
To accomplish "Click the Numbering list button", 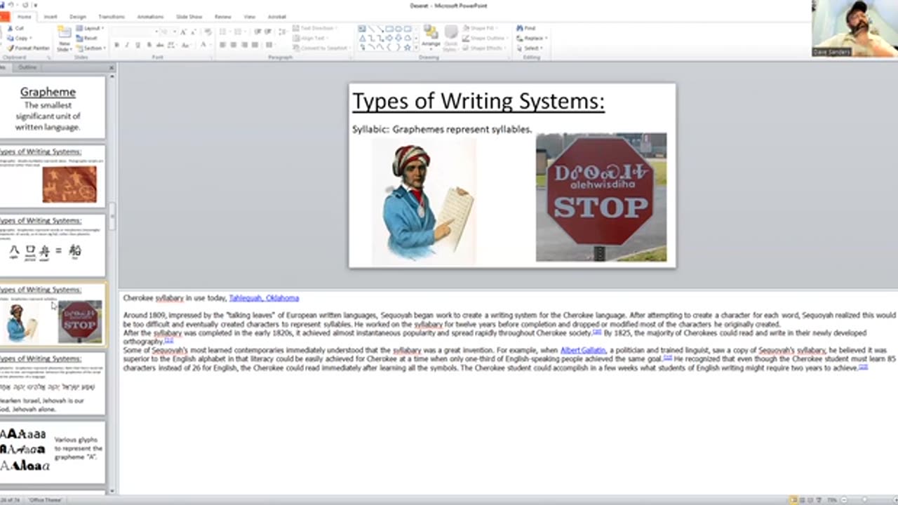I will 239,32.
